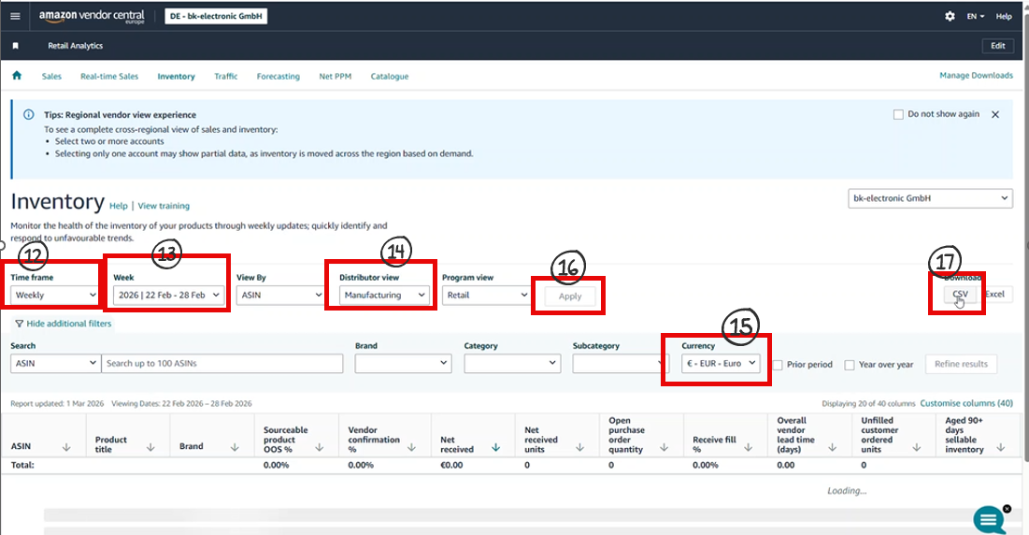
Task: Check the Do not show again box
Action: point(898,114)
